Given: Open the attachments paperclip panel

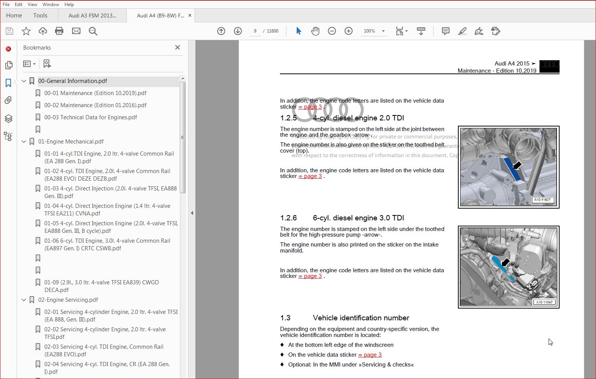Looking at the screenshot, I should coord(8,100).
